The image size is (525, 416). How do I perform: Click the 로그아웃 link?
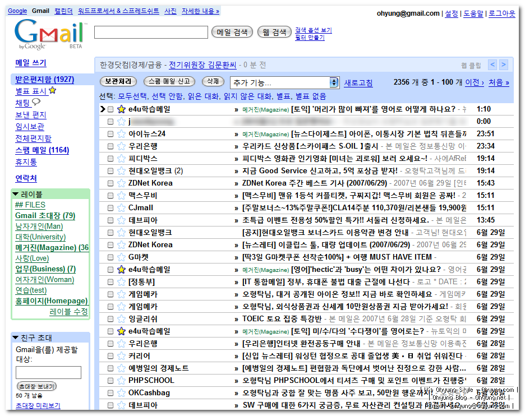click(x=502, y=13)
